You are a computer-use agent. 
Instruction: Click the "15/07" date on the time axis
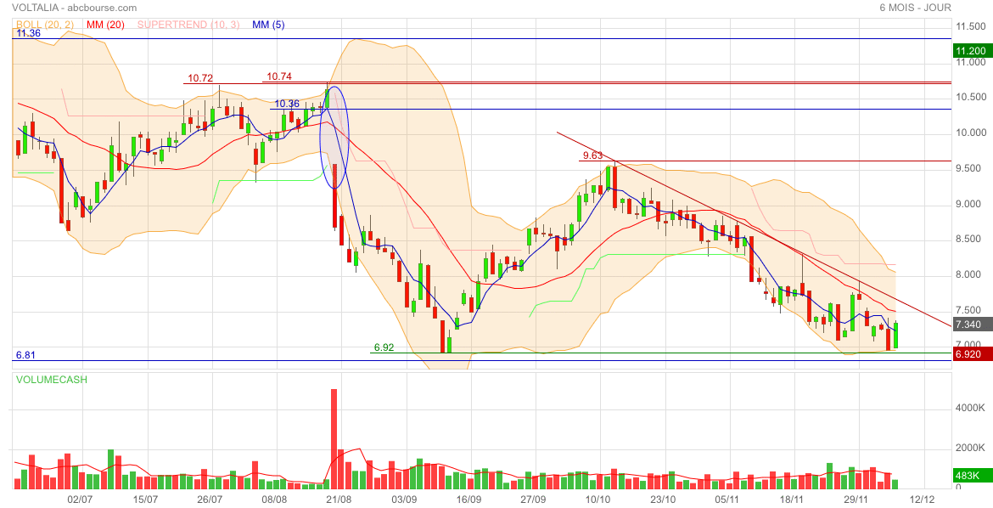145,500
